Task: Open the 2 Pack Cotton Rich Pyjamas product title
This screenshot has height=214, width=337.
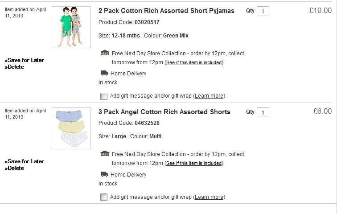Action: pyautogui.click(x=166, y=11)
